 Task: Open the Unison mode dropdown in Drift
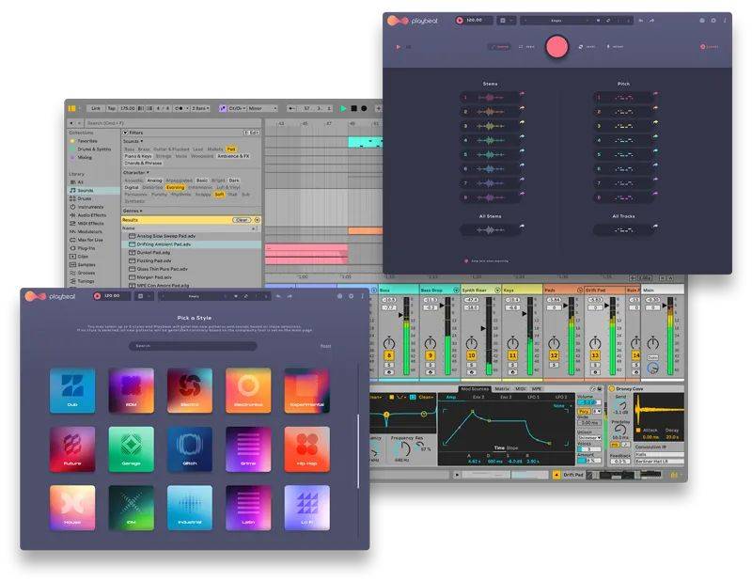pyautogui.click(x=589, y=437)
